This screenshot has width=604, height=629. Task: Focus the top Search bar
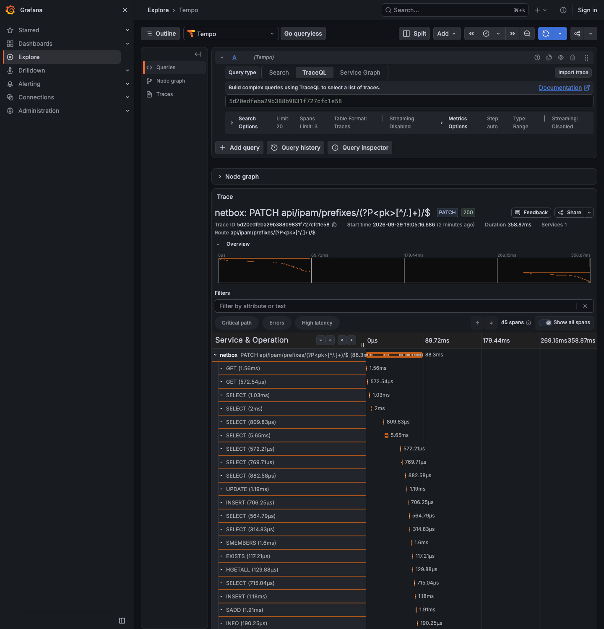pos(455,10)
